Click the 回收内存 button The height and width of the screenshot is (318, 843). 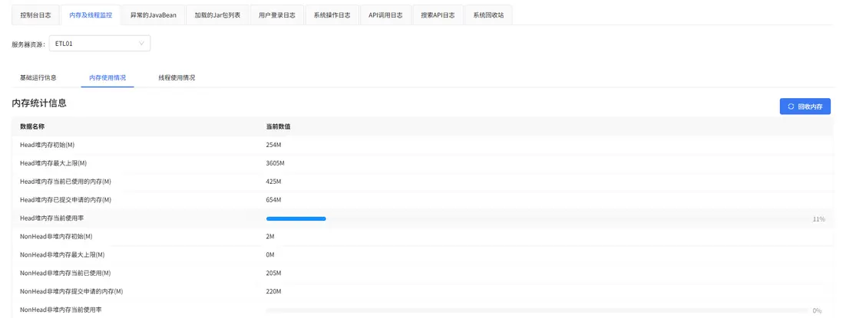click(x=805, y=107)
